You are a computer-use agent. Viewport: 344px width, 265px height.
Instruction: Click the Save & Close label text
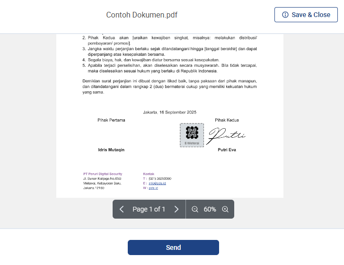point(311,15)
